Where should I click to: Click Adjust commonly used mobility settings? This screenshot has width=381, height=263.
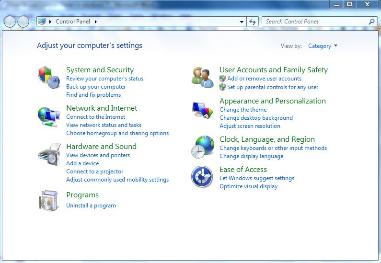click(x=117, y=180)
